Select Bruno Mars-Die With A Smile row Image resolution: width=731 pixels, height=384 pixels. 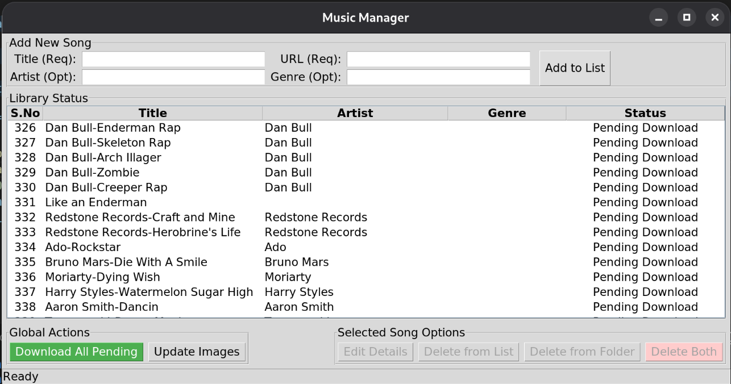(x=126, y=262)
